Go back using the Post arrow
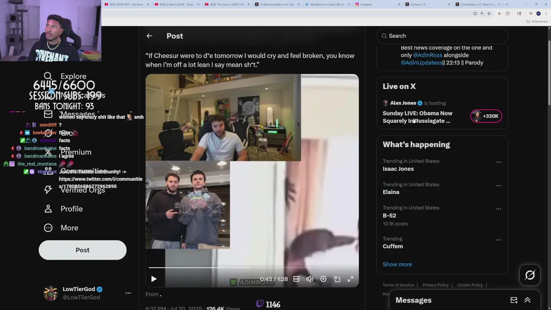 pyautogui.click(x=149, y=36)
